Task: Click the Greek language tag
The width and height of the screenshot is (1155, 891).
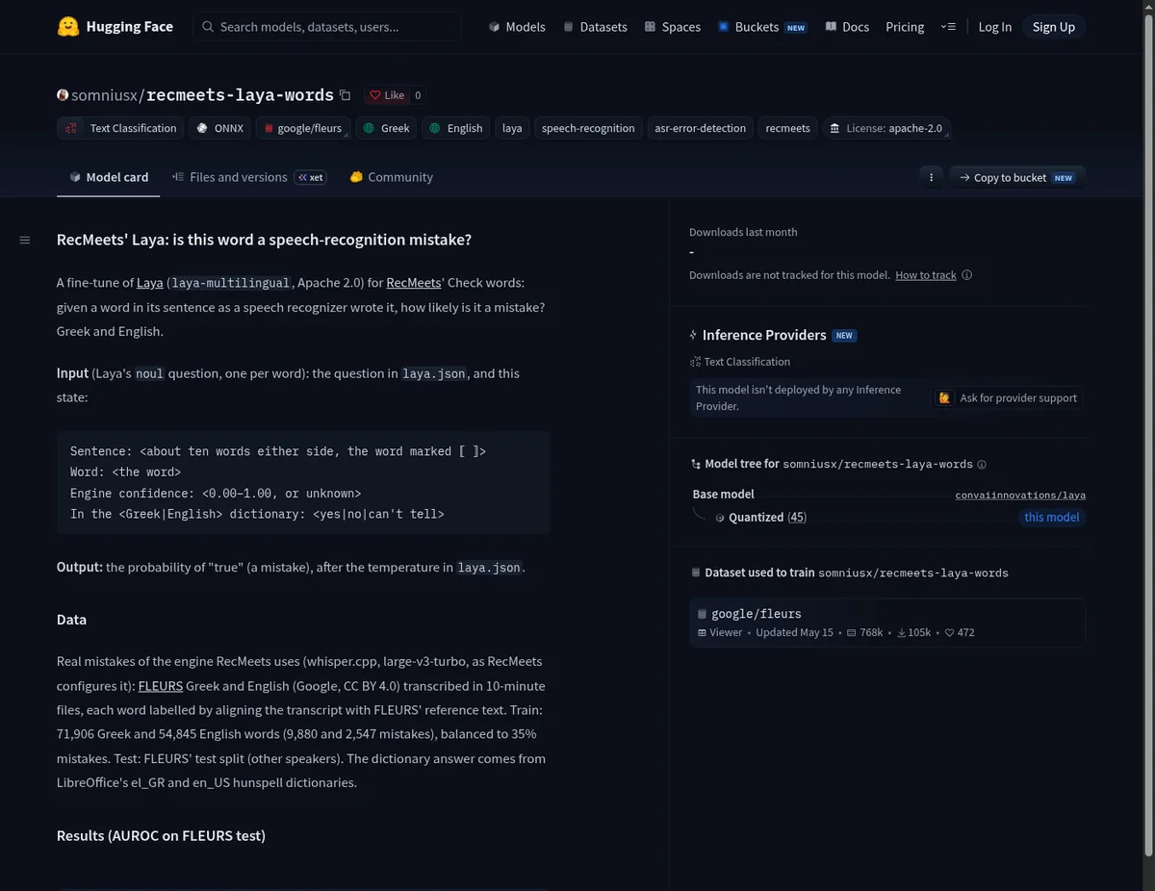Action: pos(386,128)
